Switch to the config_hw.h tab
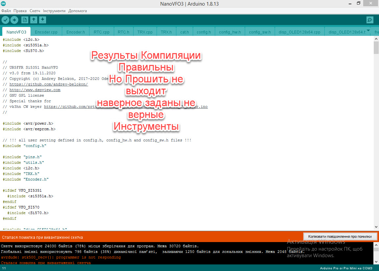The image size is (379, 271). coord(230,32)
